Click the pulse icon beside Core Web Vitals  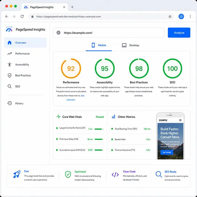58,117
